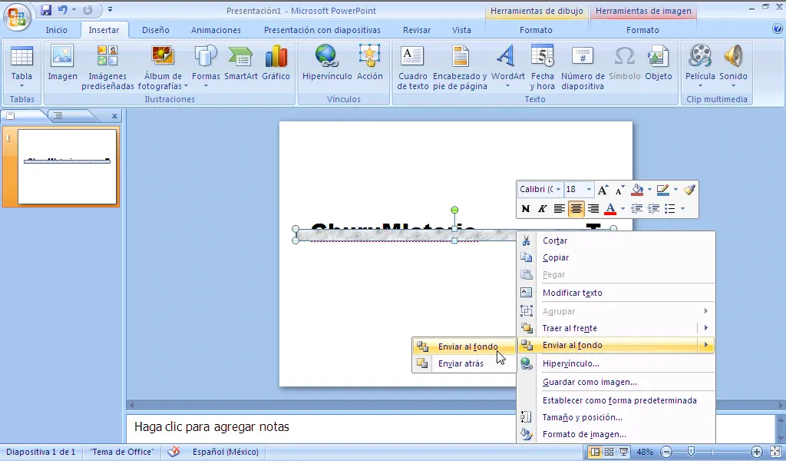Open bullets dropdown arrow in mini toolbar
This screenshot has width=786, height=461.
coord(682,209)
